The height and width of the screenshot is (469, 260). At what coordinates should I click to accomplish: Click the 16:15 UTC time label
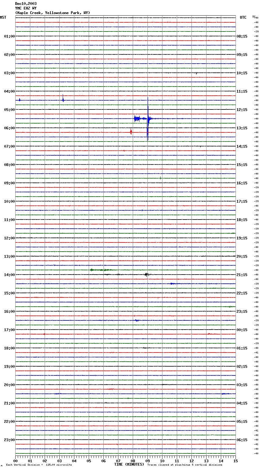point(242,183)
